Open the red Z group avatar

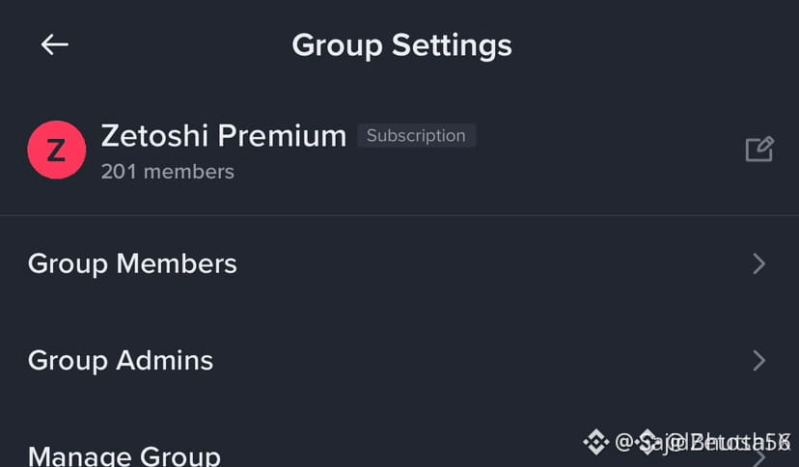pos(57,150)
